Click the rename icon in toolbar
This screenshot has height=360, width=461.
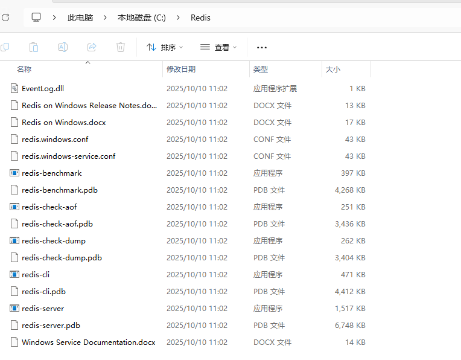[x=63, y=47]
